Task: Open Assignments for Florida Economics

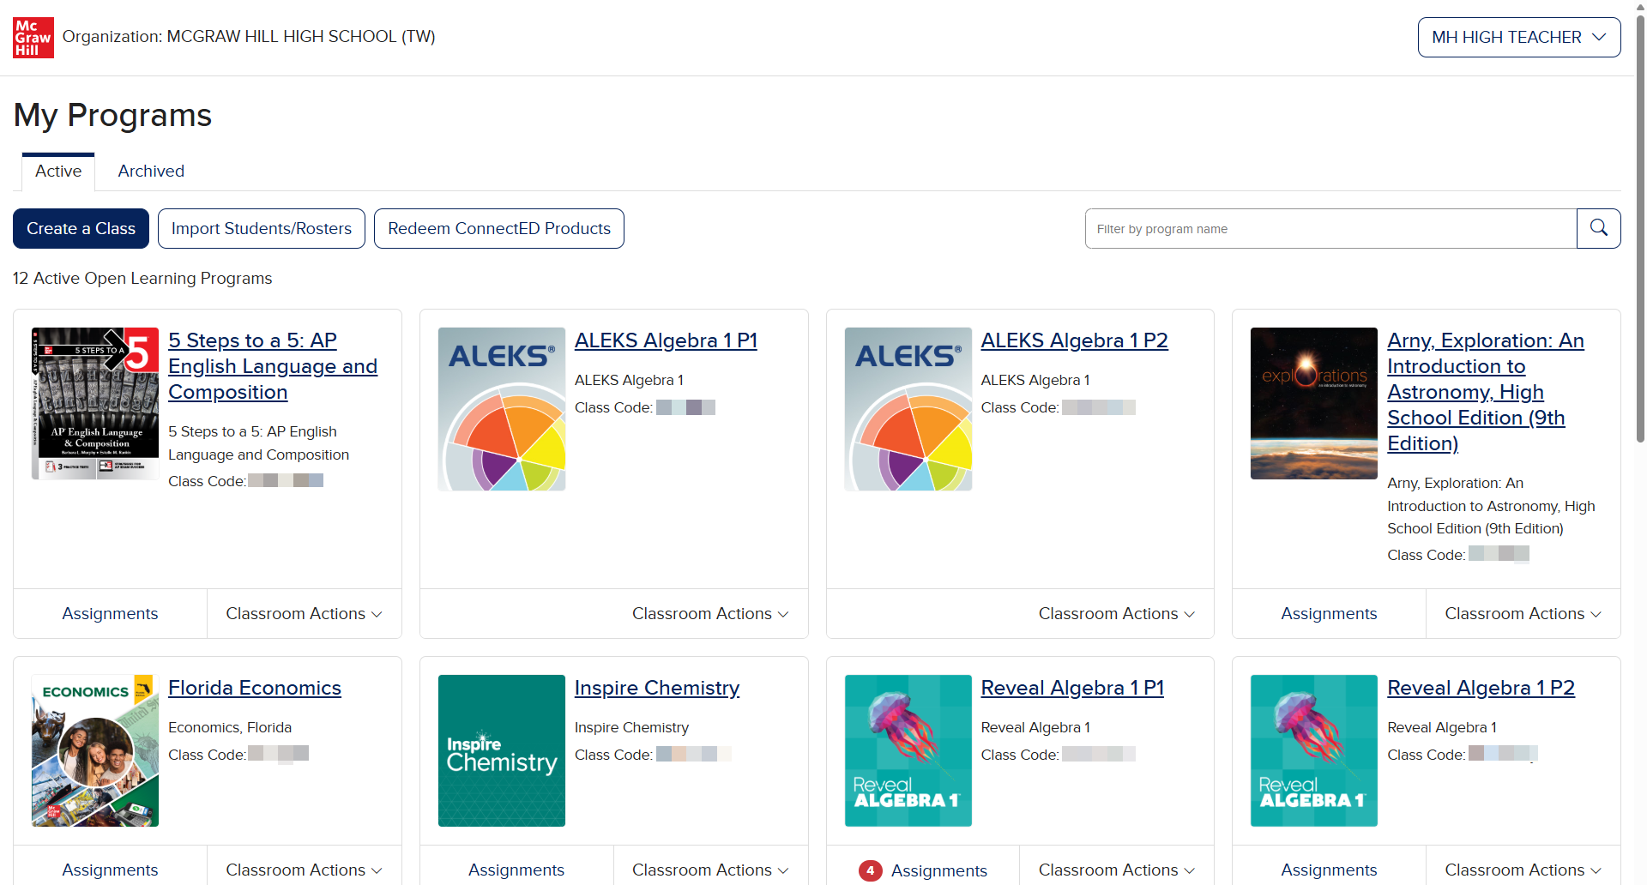Action: coord(110,870)
